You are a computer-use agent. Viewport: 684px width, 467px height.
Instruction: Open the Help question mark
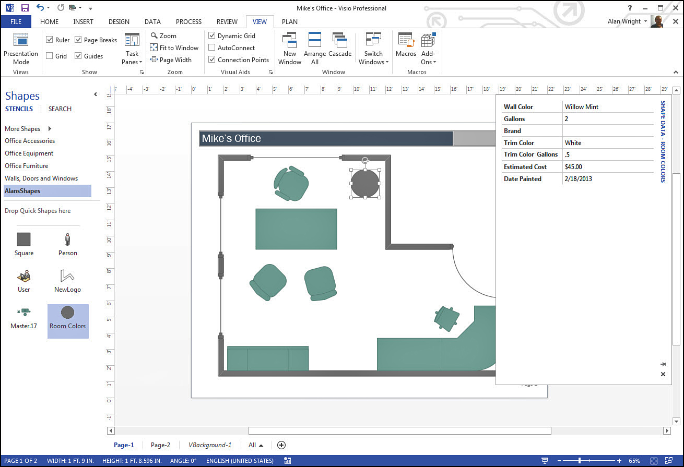point(630,8)
